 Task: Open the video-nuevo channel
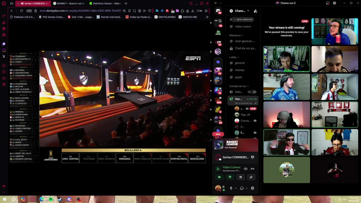pos(243,27)
